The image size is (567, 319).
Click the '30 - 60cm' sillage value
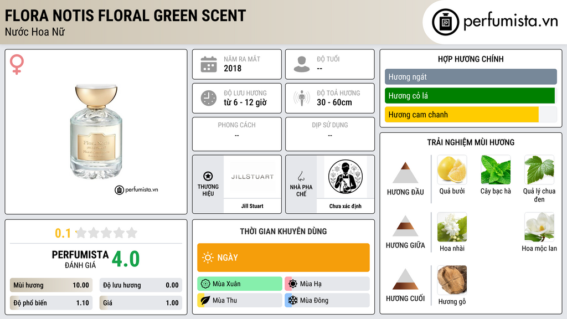[x=334, y=102]
